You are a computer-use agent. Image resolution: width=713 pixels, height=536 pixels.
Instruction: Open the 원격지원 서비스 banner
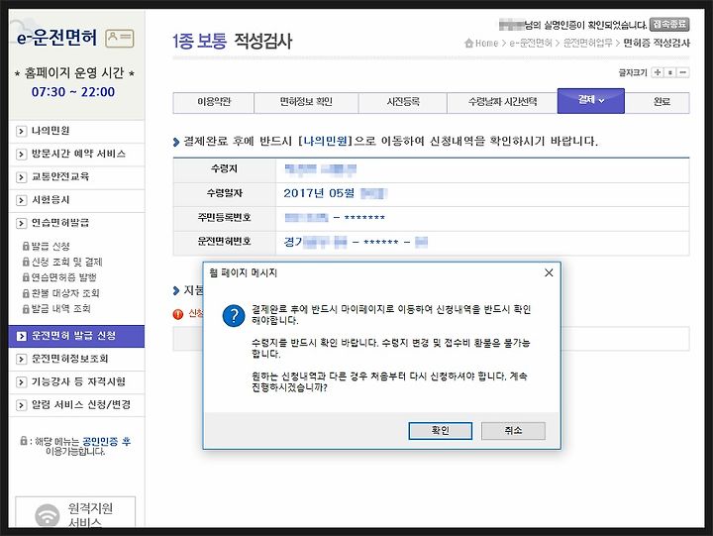pos(75,512)
